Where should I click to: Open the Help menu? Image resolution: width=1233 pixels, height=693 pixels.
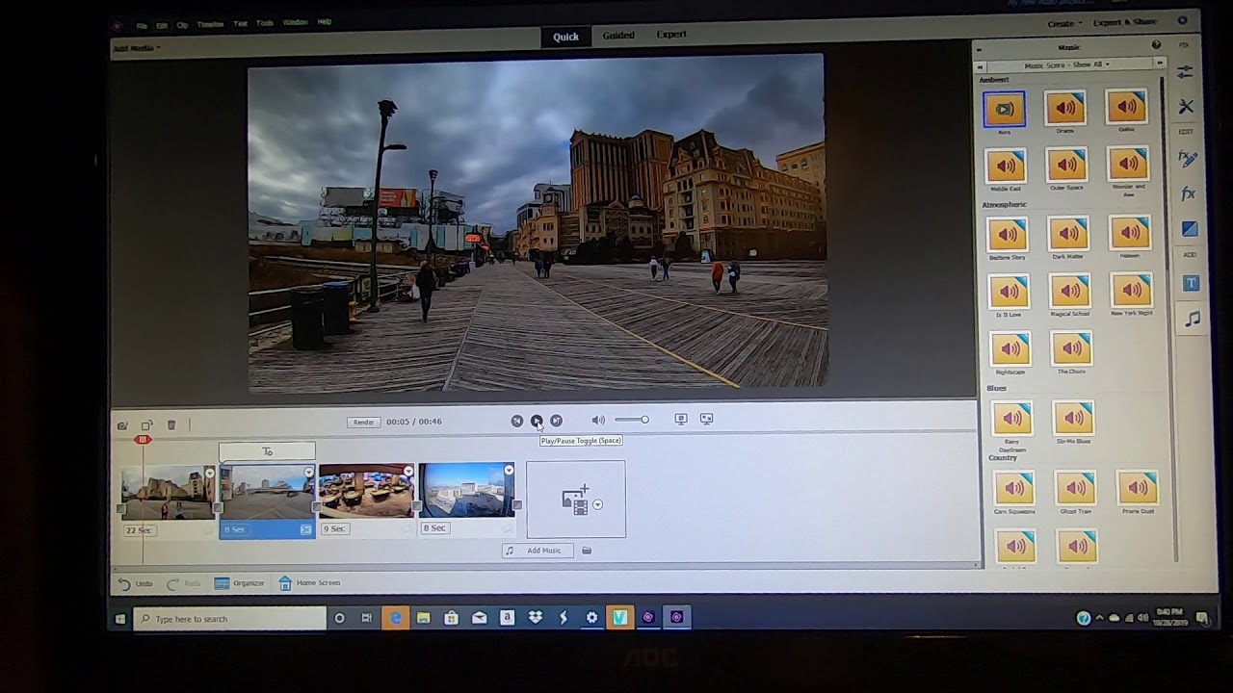tap(325, 21)
